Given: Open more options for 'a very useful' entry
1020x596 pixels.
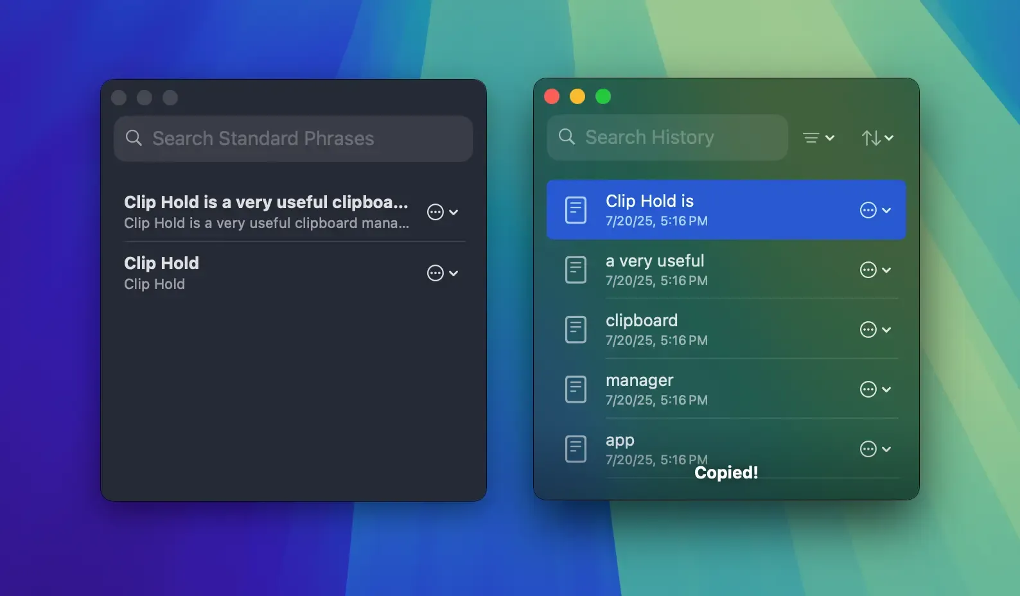Looking at the screenshot, I should (x=875, y=270).
